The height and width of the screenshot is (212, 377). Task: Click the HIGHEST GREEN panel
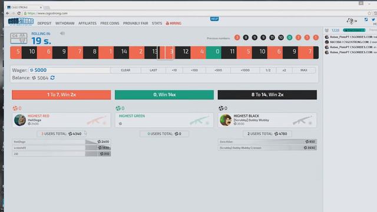pyautogui.click(x=164, y=120)
